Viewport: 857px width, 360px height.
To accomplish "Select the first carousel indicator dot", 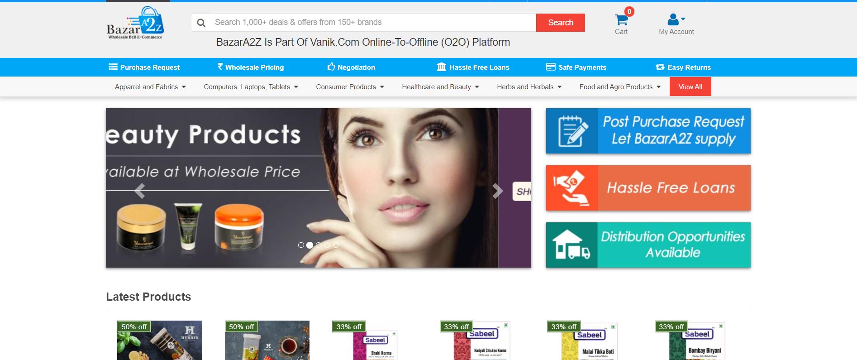I will click(301, 245).
